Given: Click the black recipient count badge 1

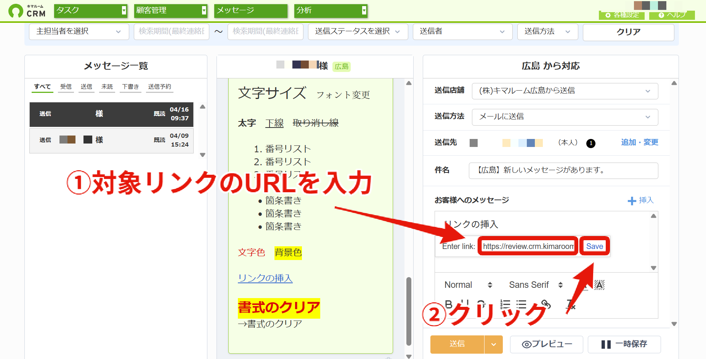Looking at the screenshot, I should (x=591, y=143).
